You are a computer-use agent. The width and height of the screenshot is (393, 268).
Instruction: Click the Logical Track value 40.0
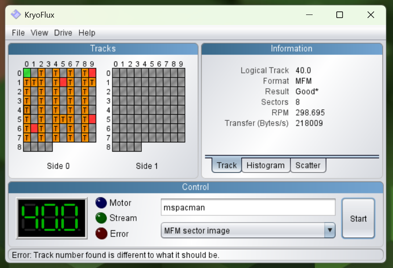click(x=303, y=70)
